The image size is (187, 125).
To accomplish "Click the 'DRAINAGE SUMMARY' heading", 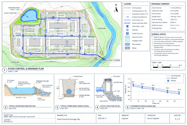I will pyautogui.click(x=161, y=4).
